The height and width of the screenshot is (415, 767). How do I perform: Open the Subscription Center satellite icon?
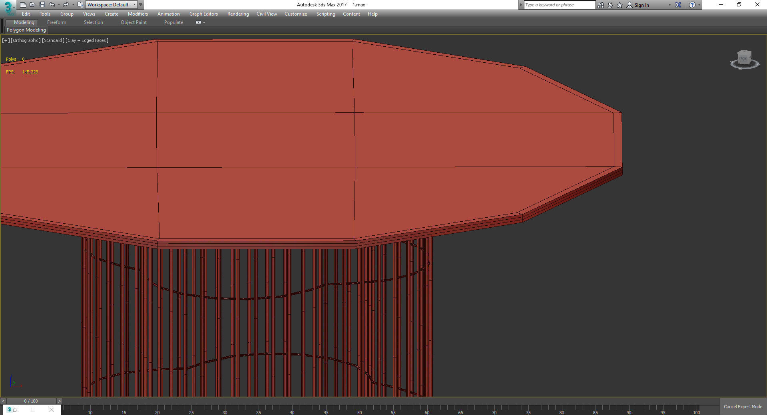610,5
